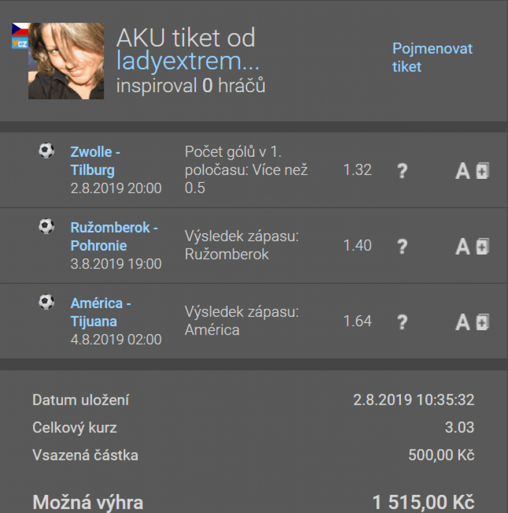The width and height of the screenshot is (508, 513).
Task: Open the ladyextrem... user profile link
Action: [188, 61]
